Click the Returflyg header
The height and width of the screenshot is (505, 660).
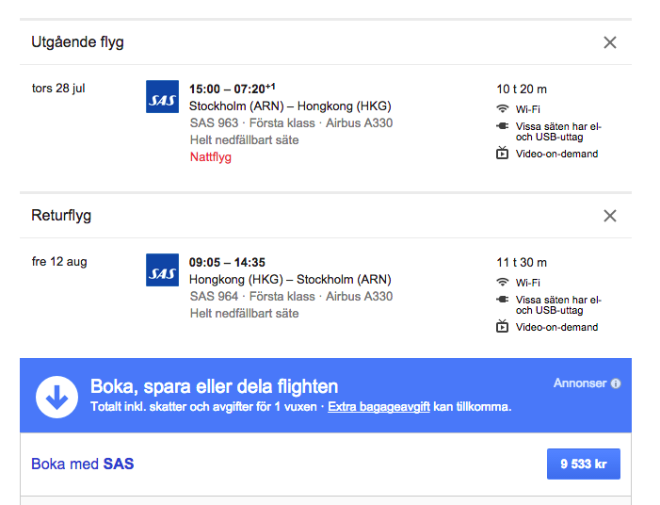(x=61, y=216)
